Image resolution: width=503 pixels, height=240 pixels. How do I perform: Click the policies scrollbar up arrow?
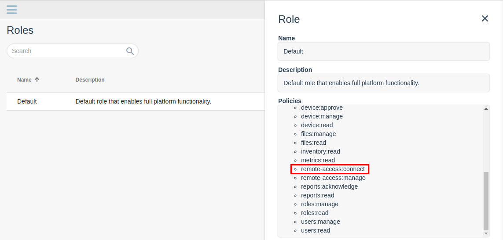point(486,109)
